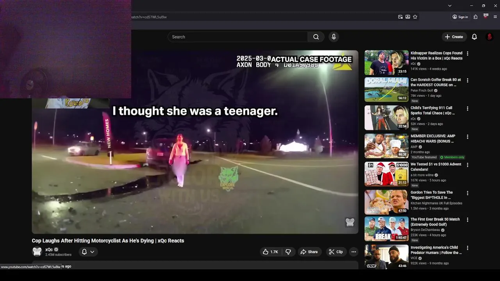
Task: Open options menu for Gordon Tries video
Action: [x=468, y=193]
